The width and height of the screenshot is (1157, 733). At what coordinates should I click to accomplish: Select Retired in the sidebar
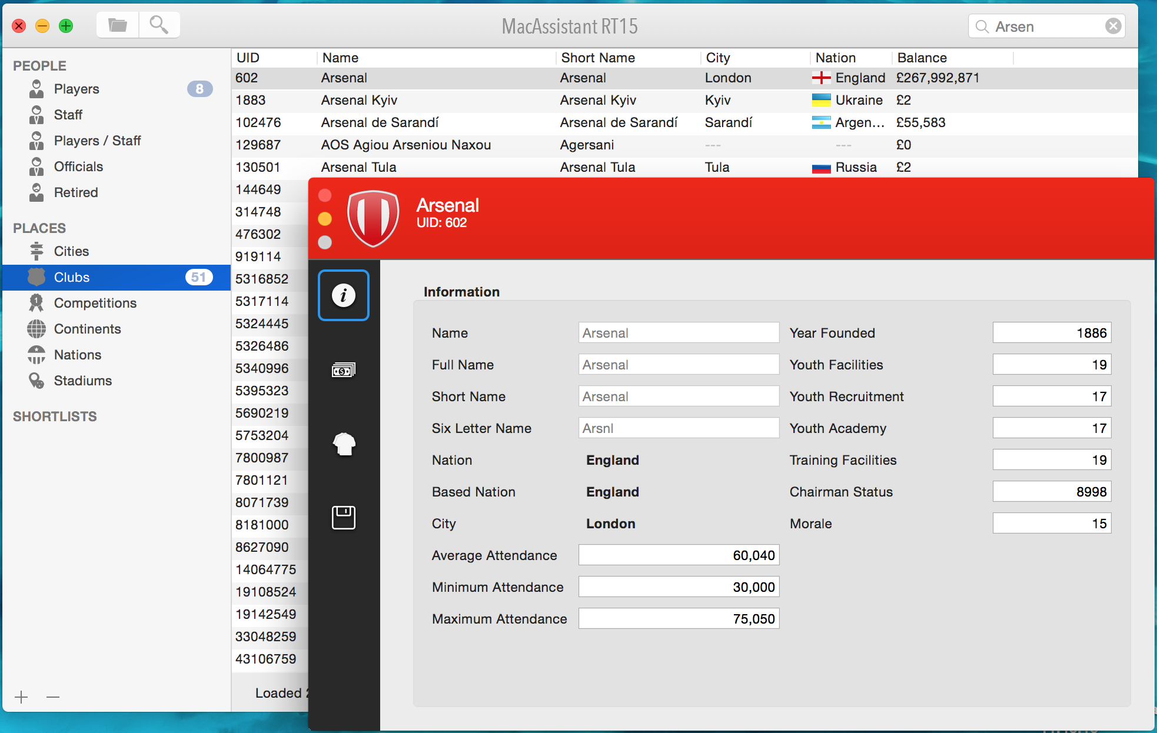118,192
